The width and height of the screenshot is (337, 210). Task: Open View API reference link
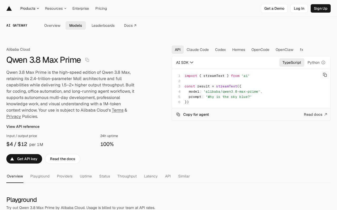point(23,127)
